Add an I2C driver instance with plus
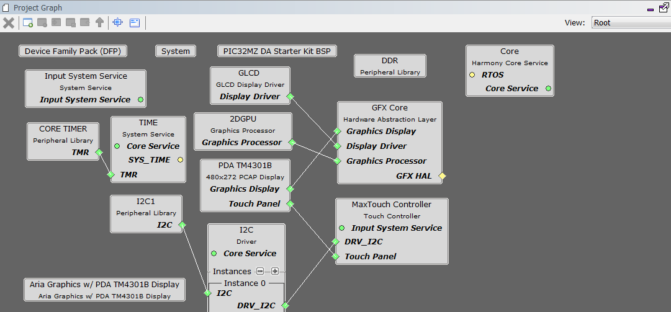Image resolution: width=671 pixels, height=312 pixels. point(275,271)
